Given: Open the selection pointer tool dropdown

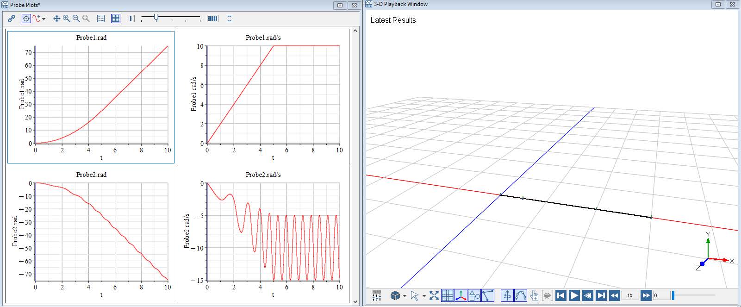Looking at the screenshot, I should (x=424, y=296).
